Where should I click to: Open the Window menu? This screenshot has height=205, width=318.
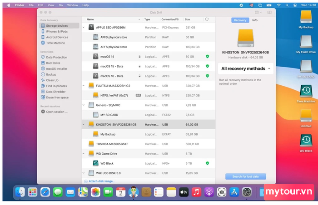point(72,5)
